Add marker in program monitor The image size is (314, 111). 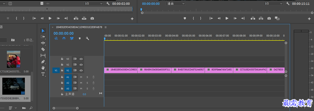(x=185, y=18)
